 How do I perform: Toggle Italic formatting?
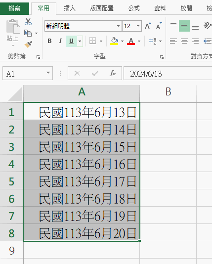point(60,41)
